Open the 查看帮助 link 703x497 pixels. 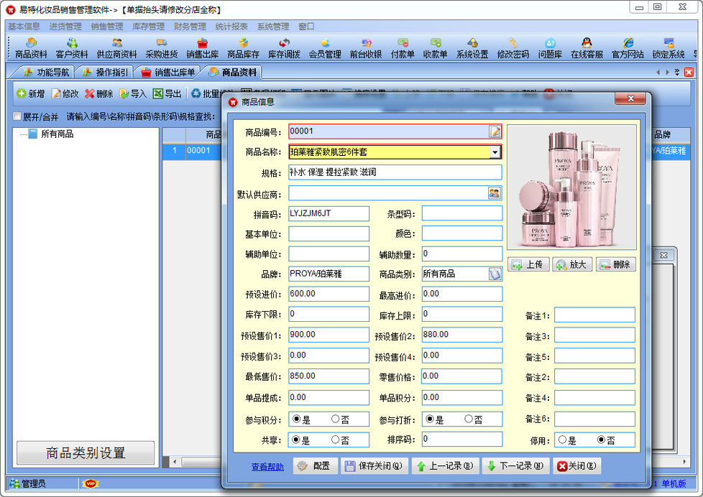pyautogui.click(x=267, y=467)
